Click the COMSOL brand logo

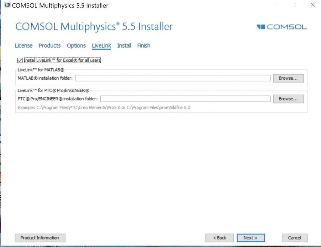point(282,27)
